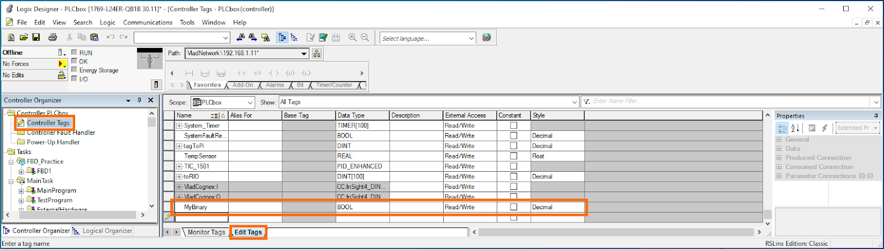Open the Path VladNetwork dropdown

point(304,54)
